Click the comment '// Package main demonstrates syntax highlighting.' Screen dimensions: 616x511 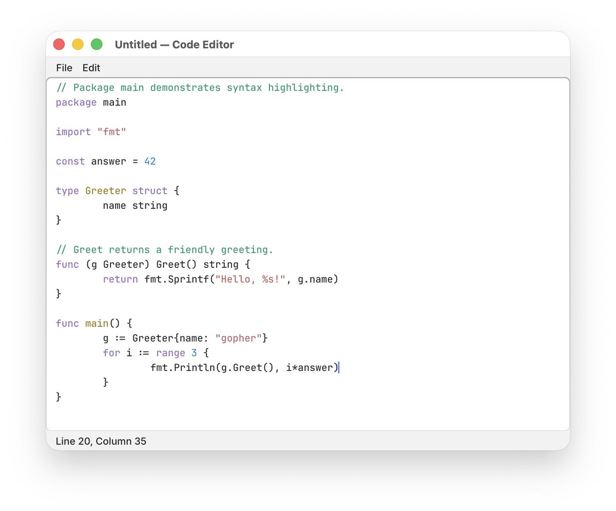tap(200, 88)
